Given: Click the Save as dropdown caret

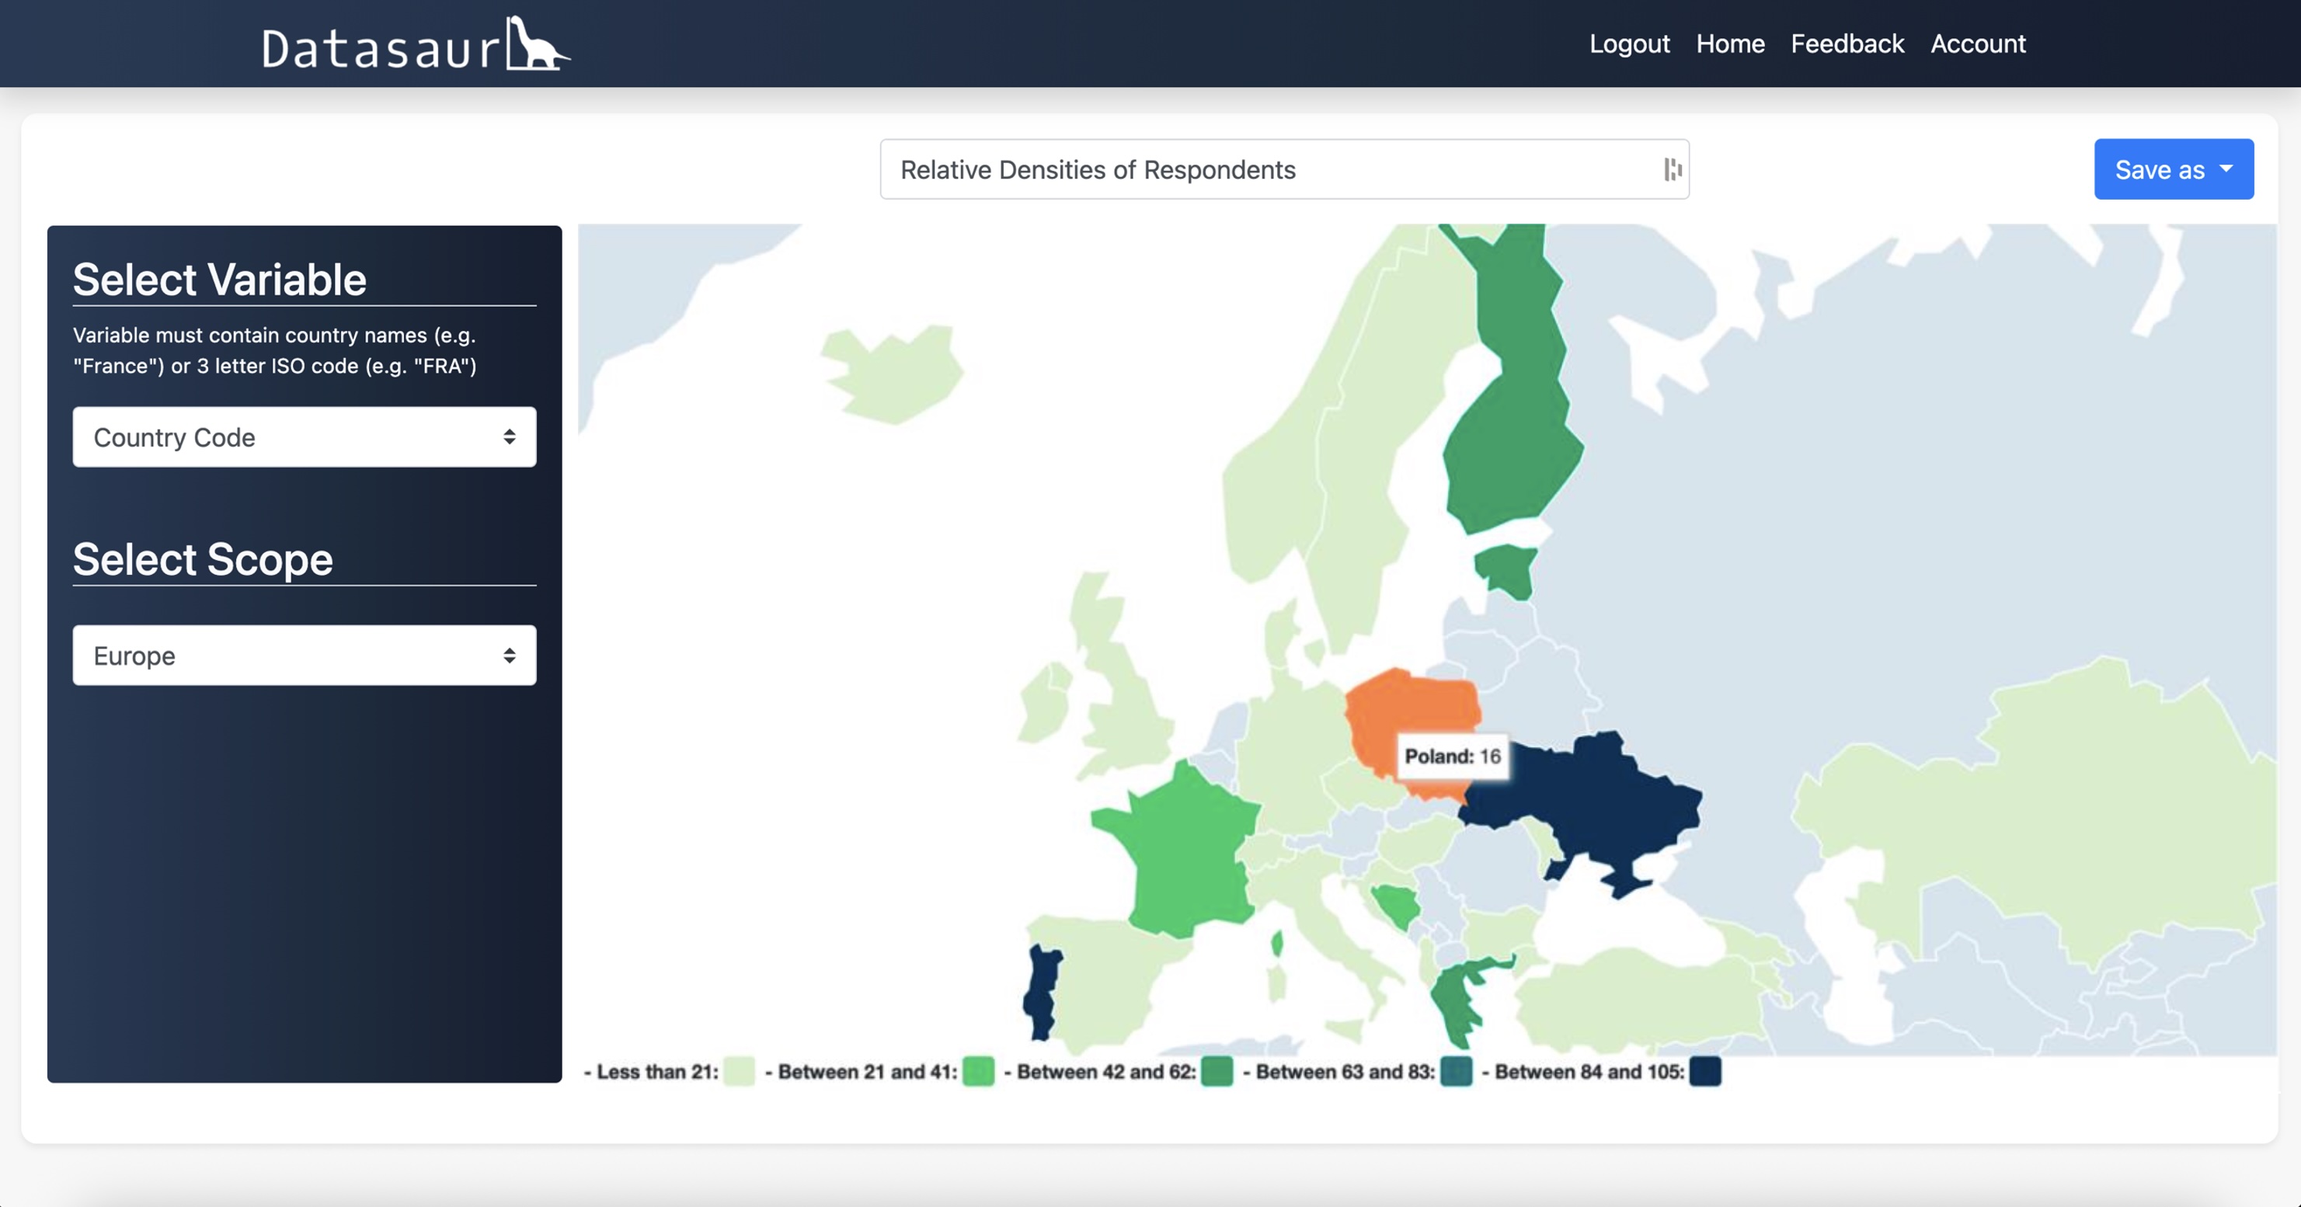Looking at the screenshot, I should (2226, 169).
